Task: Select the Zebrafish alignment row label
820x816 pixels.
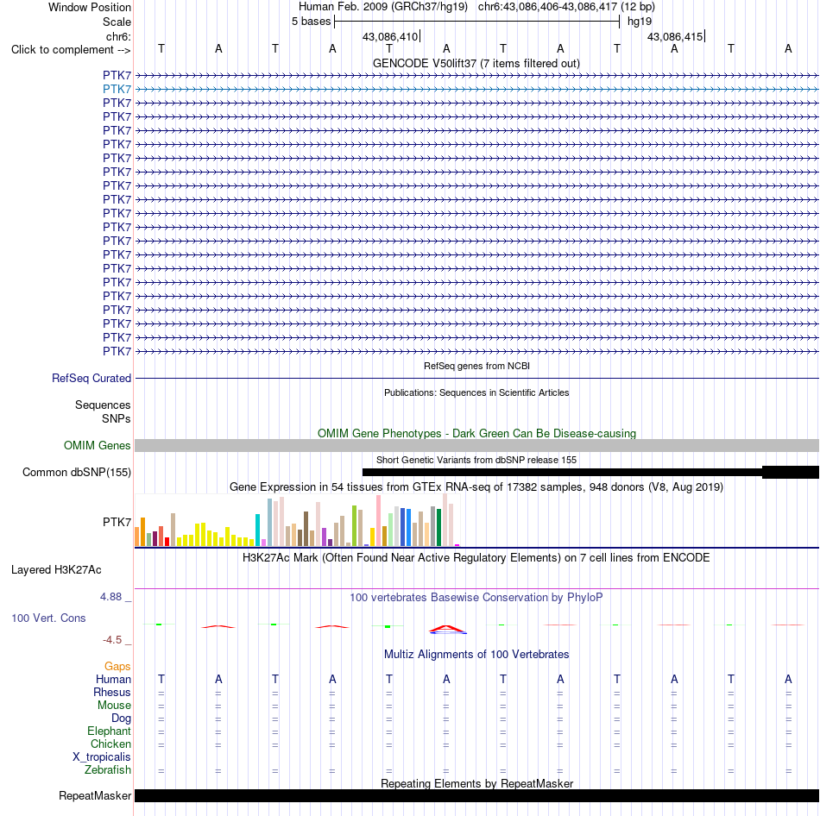Action: click(107, 770)
